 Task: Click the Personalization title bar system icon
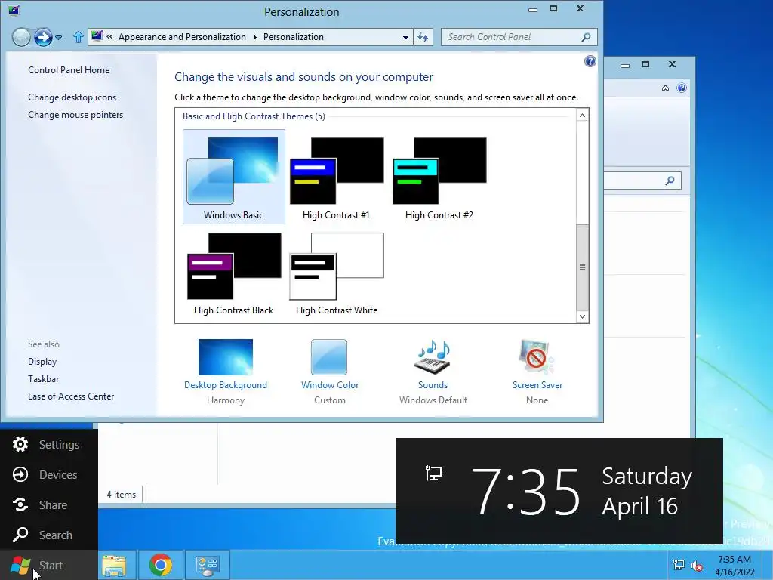pyautogui.click(x=14, y=10)
